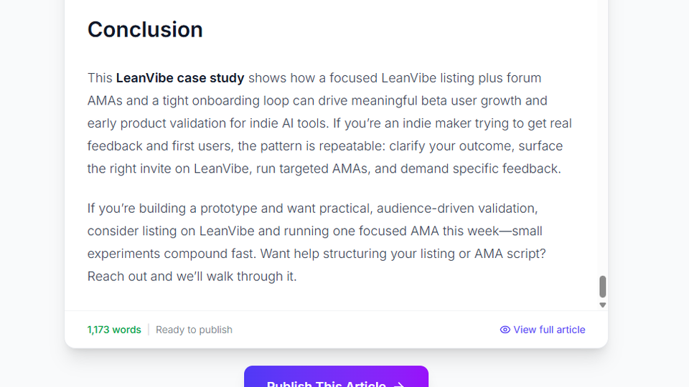Image resolution: width=689 pixels, height=387 pixels.
Task: Open the View full article link
Action: 549,330
